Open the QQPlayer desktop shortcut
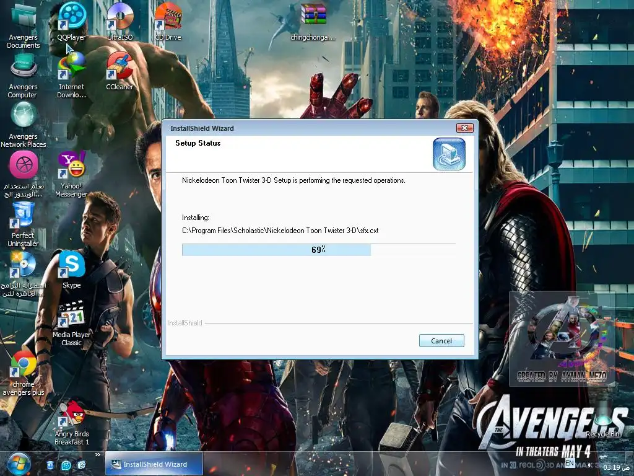 coord(72,21)
